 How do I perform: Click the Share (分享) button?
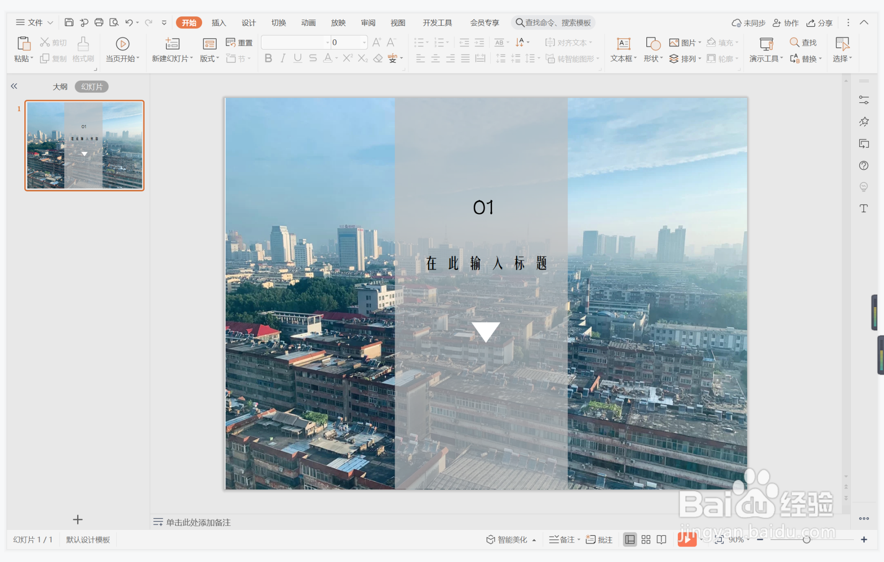point(819,23)
